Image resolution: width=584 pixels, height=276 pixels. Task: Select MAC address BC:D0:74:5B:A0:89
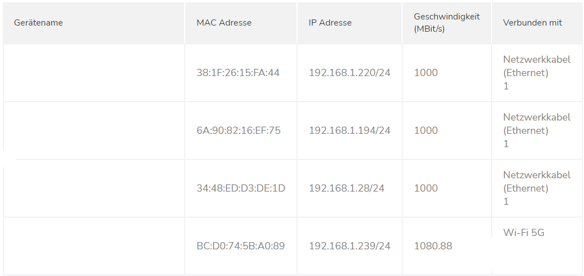point(240,245)
